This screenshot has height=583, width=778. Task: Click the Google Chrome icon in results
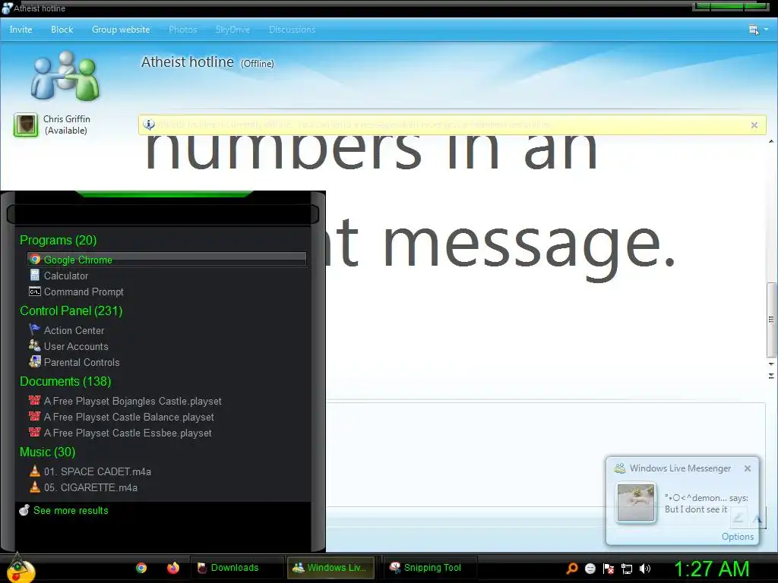point(35,260)
